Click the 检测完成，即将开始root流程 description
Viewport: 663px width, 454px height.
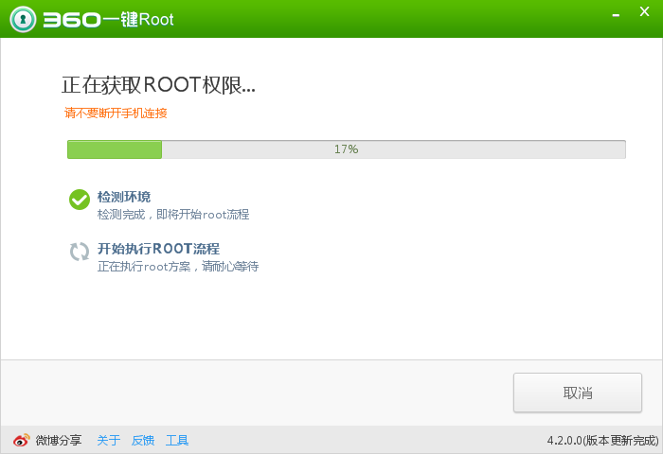tap(173, 215)
